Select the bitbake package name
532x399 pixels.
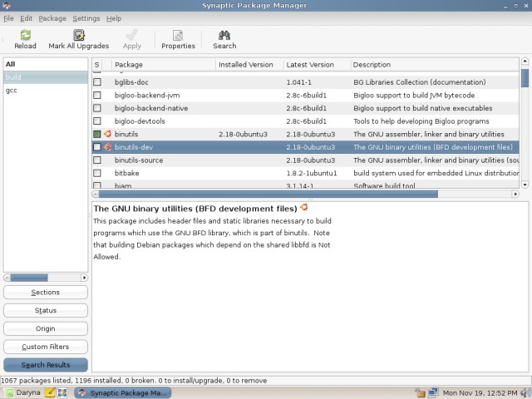tap(127, 173)
